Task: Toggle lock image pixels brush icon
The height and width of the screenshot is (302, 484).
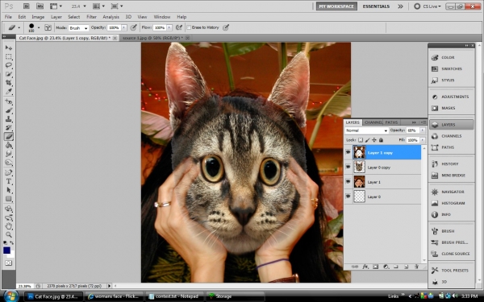Action: click(367, 140)
